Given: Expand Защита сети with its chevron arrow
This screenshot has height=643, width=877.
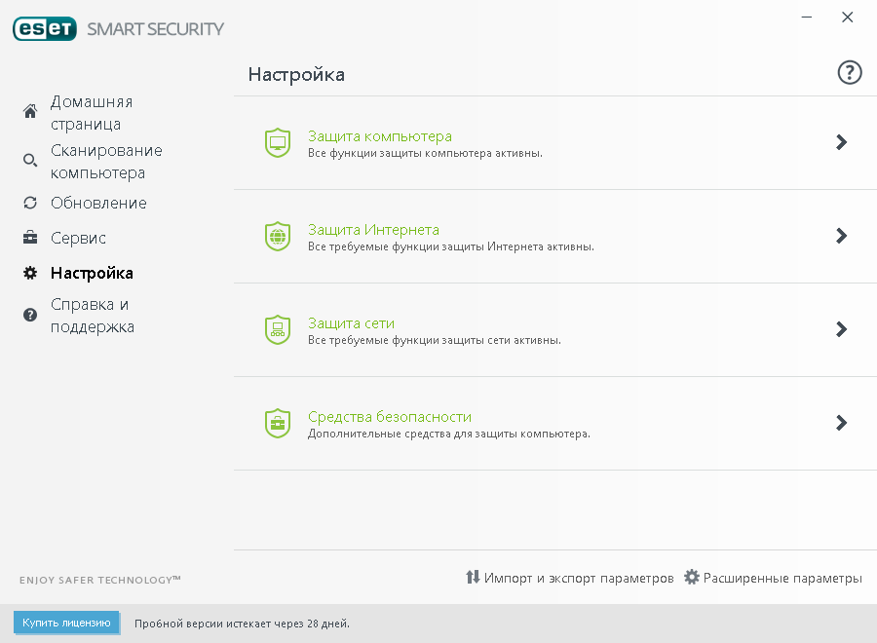Looking at the screenshot, I should [x=841, y=328].
